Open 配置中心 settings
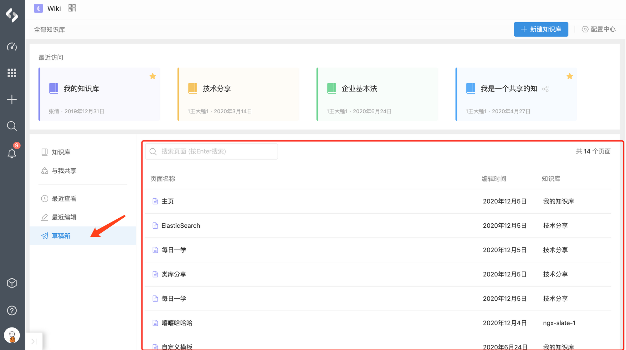 click(598, 29)
